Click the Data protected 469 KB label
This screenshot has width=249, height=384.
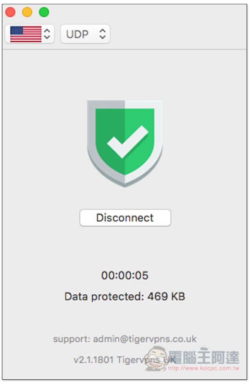coord(124,296)
